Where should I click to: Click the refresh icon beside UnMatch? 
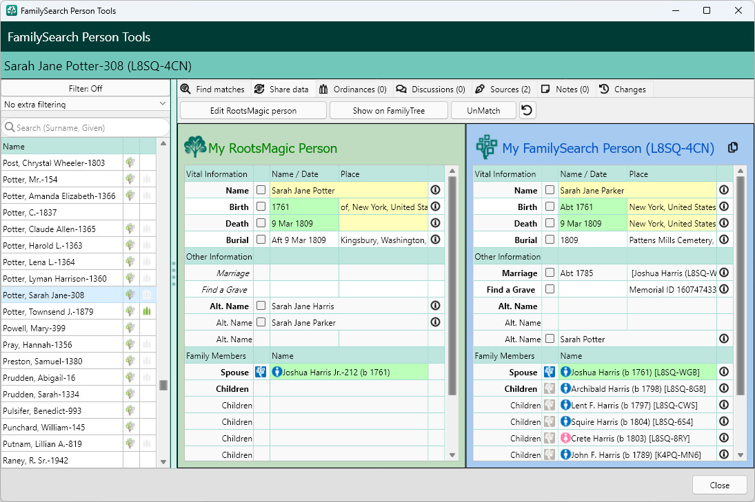pos(527,111)
